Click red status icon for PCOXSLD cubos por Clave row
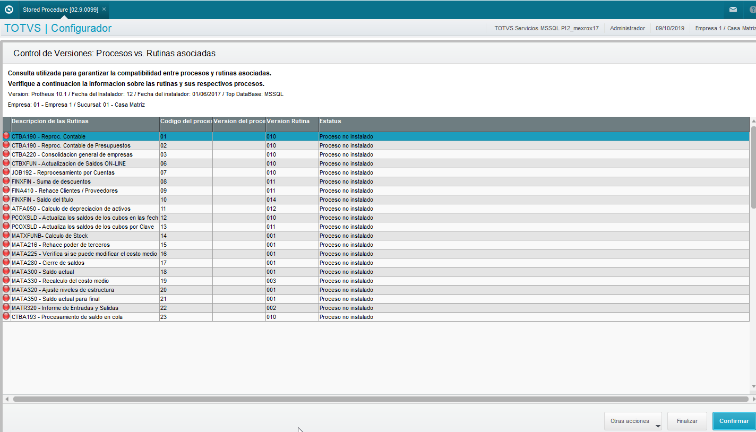 (x=6, y=226)
